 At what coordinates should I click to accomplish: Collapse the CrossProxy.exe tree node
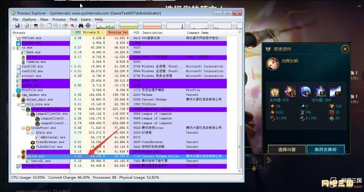[x=23, y=128]
